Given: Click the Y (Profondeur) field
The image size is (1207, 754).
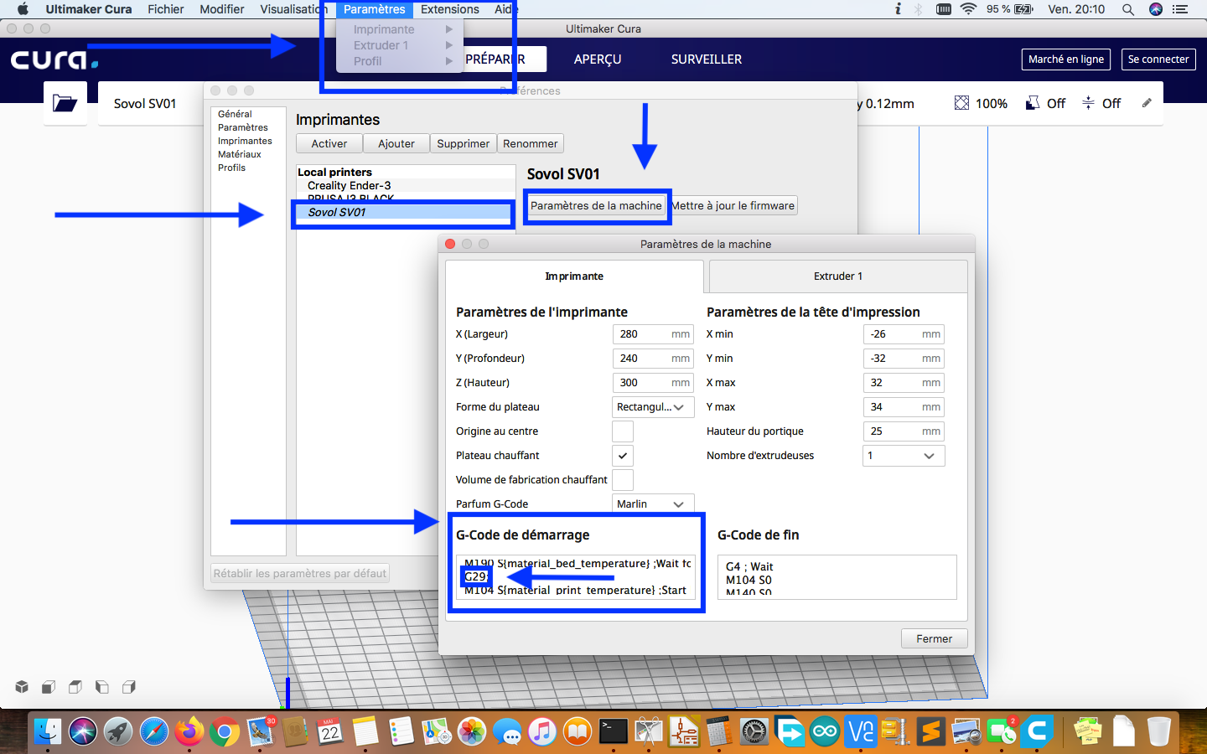Looking at the screenshot, I should tap(653, 359).
